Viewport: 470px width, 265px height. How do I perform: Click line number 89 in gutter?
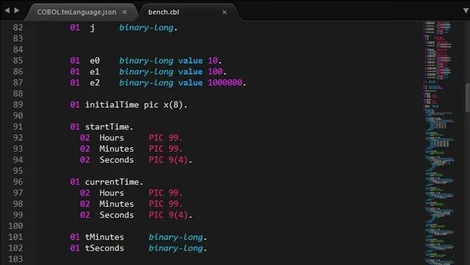tap(18, 105)
